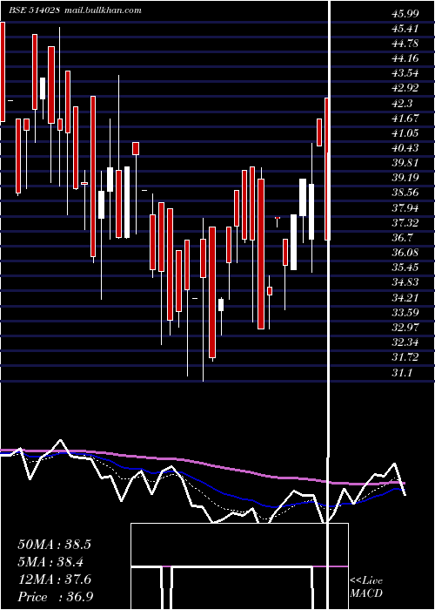The width and height of the screenshot is (435, 610).
Task: Click the pink 50MA line
Action: point(202,464)
